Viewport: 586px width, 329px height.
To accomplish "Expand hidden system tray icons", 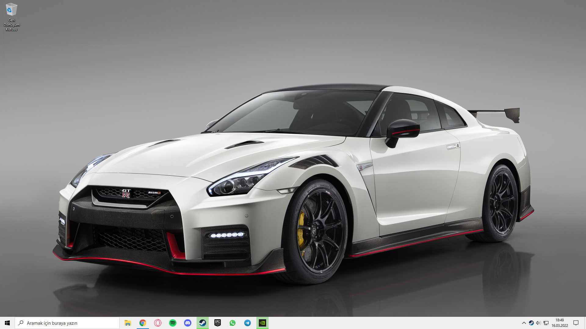I will 524,323.
